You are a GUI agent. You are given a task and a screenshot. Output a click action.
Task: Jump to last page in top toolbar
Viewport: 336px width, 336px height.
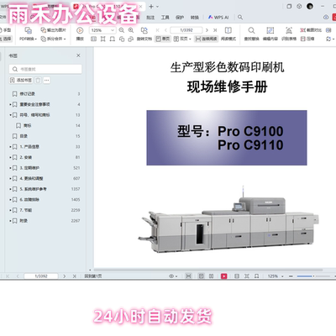pos(215,30)
